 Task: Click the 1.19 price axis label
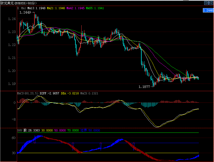(12, 84)
